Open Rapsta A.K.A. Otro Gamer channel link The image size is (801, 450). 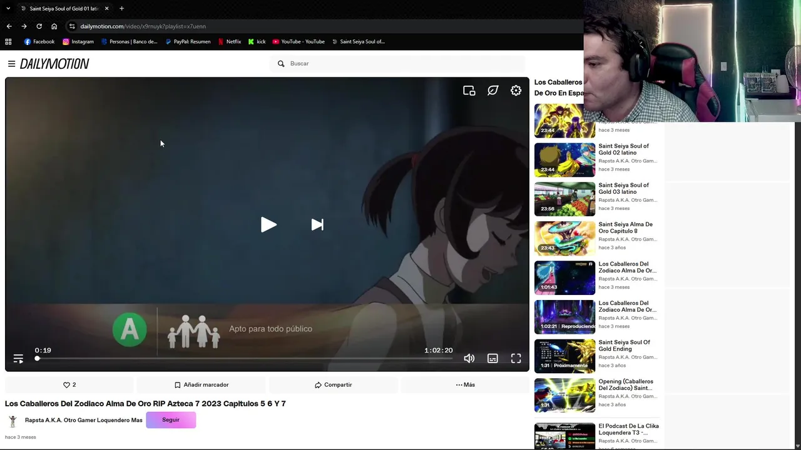pyautogui.click(x=83, y=420)
